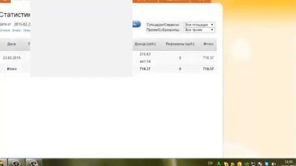This screenshot has height=166, width=296.
Task: Click the green A tray icon
Action: [x=219, y=164]
